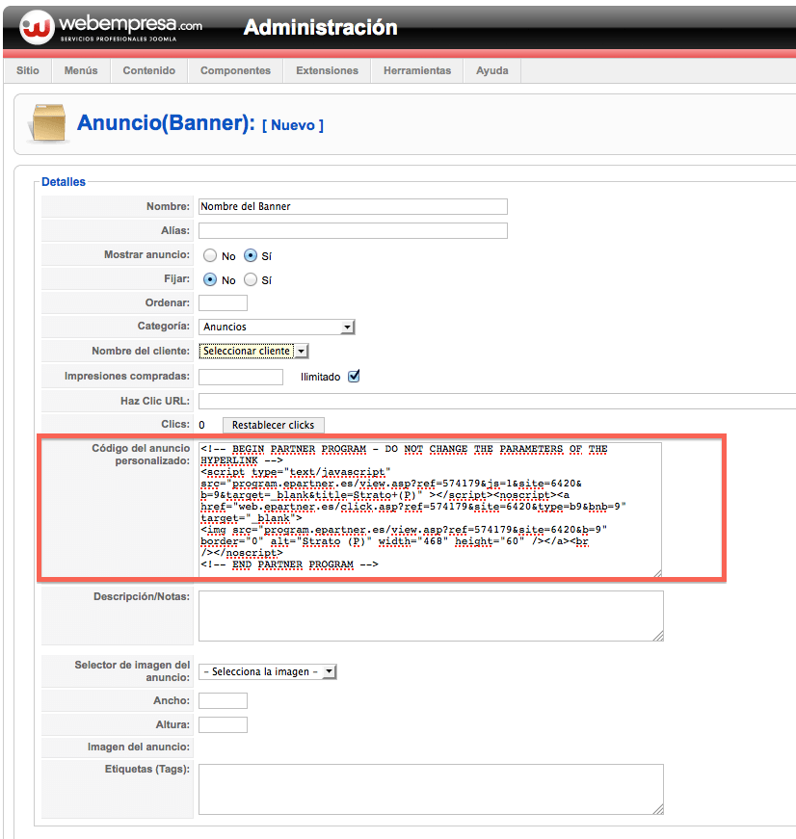Click the Alias input field
This screenshot has width=796, height=839.
[353, 230]
